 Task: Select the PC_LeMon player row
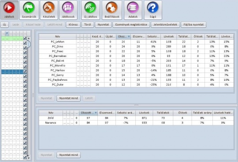(136, 41)
